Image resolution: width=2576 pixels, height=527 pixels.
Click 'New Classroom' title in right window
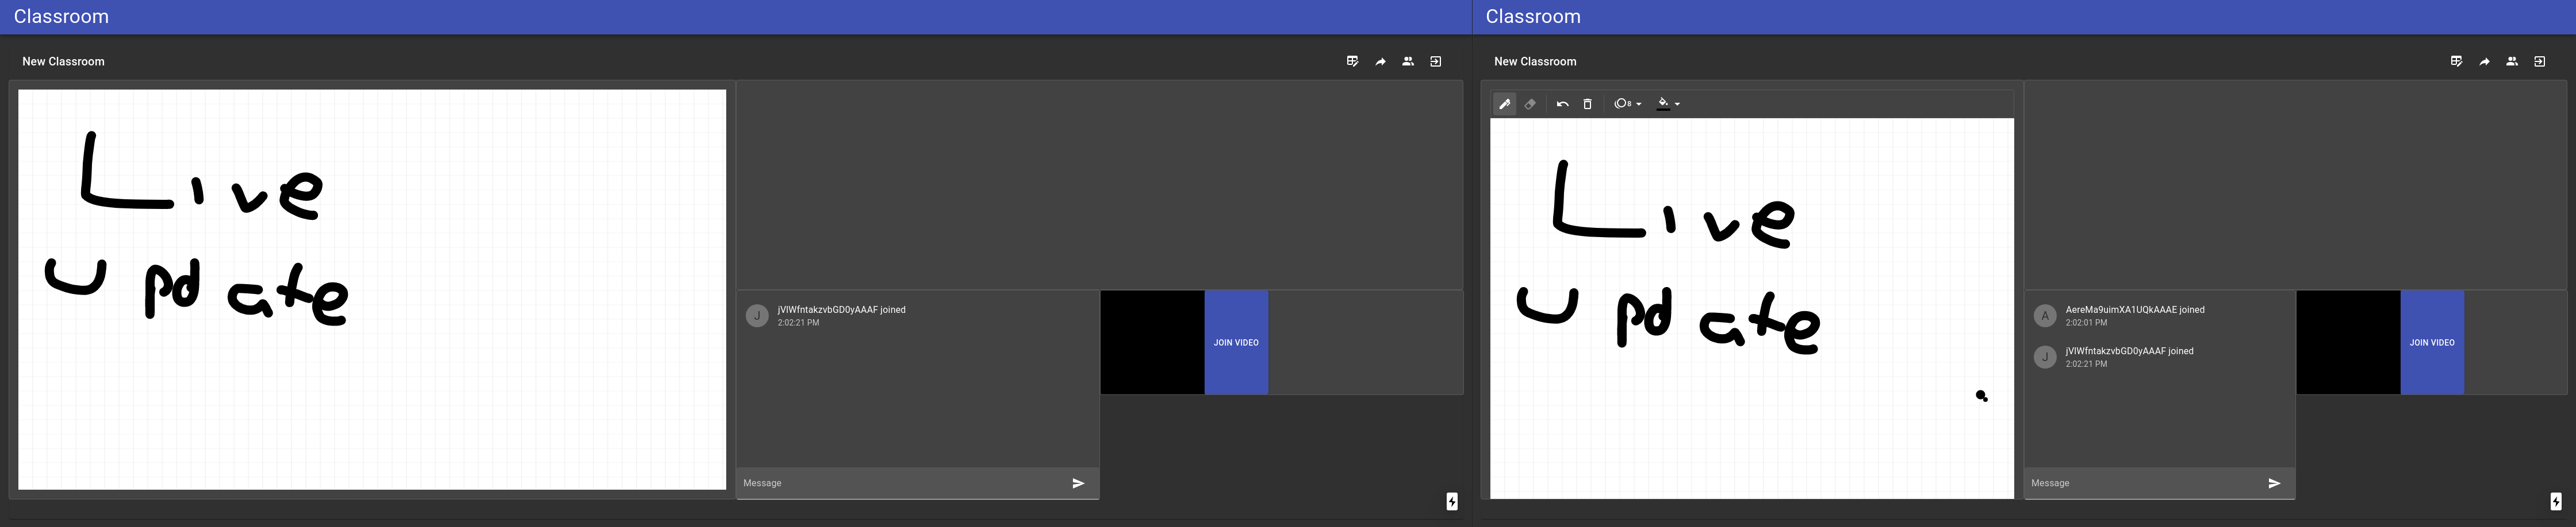tap(1535, 62)
